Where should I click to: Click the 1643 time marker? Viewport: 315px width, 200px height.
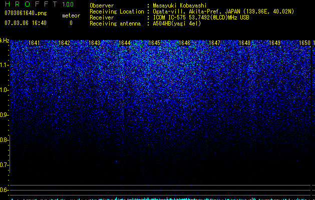pos(94,43)
